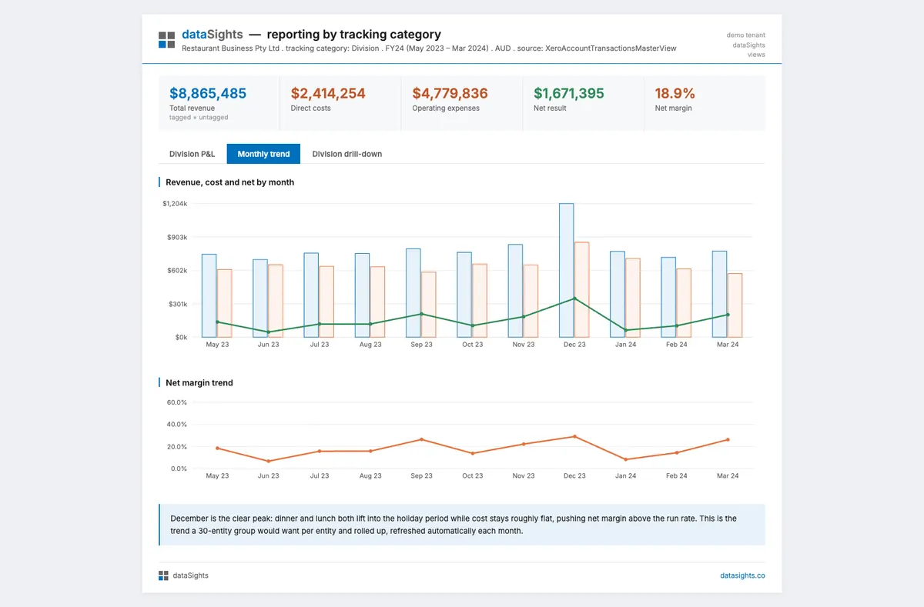Click Dec 23 point on net margin line
Viewport: 924px width, 607px height.
click(x=574, y=436)
